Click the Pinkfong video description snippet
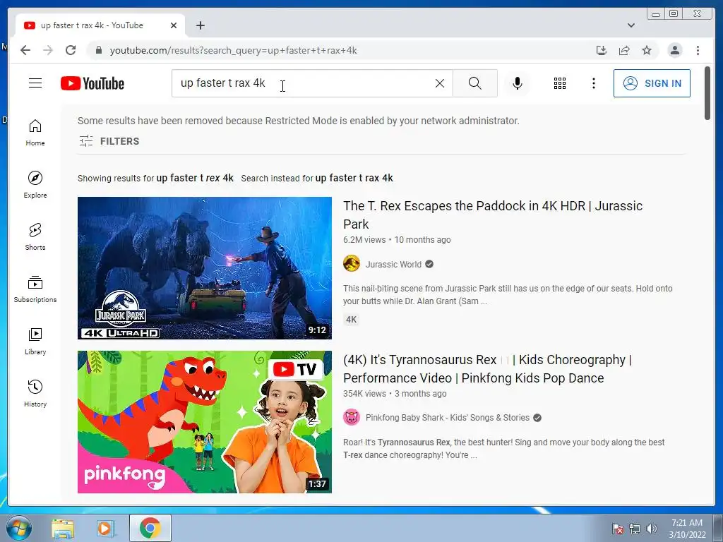723x542 pixels. coord(503,448)
